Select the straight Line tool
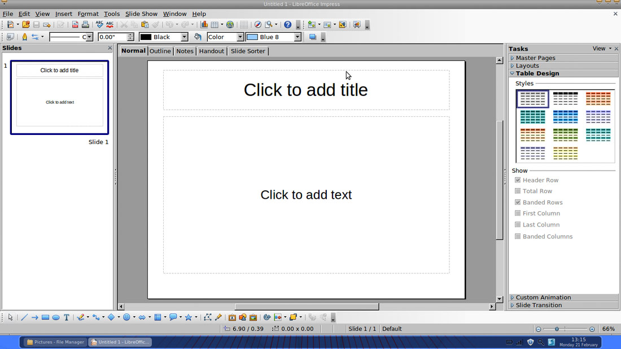Image resolution: width=621 pixels, height=349 pixels. point(24,317)
